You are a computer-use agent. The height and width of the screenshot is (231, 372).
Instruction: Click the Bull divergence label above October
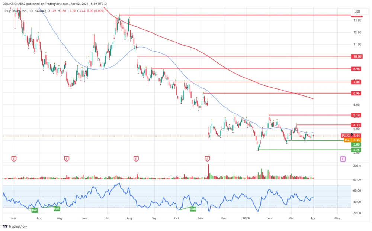tap(193, 209)
